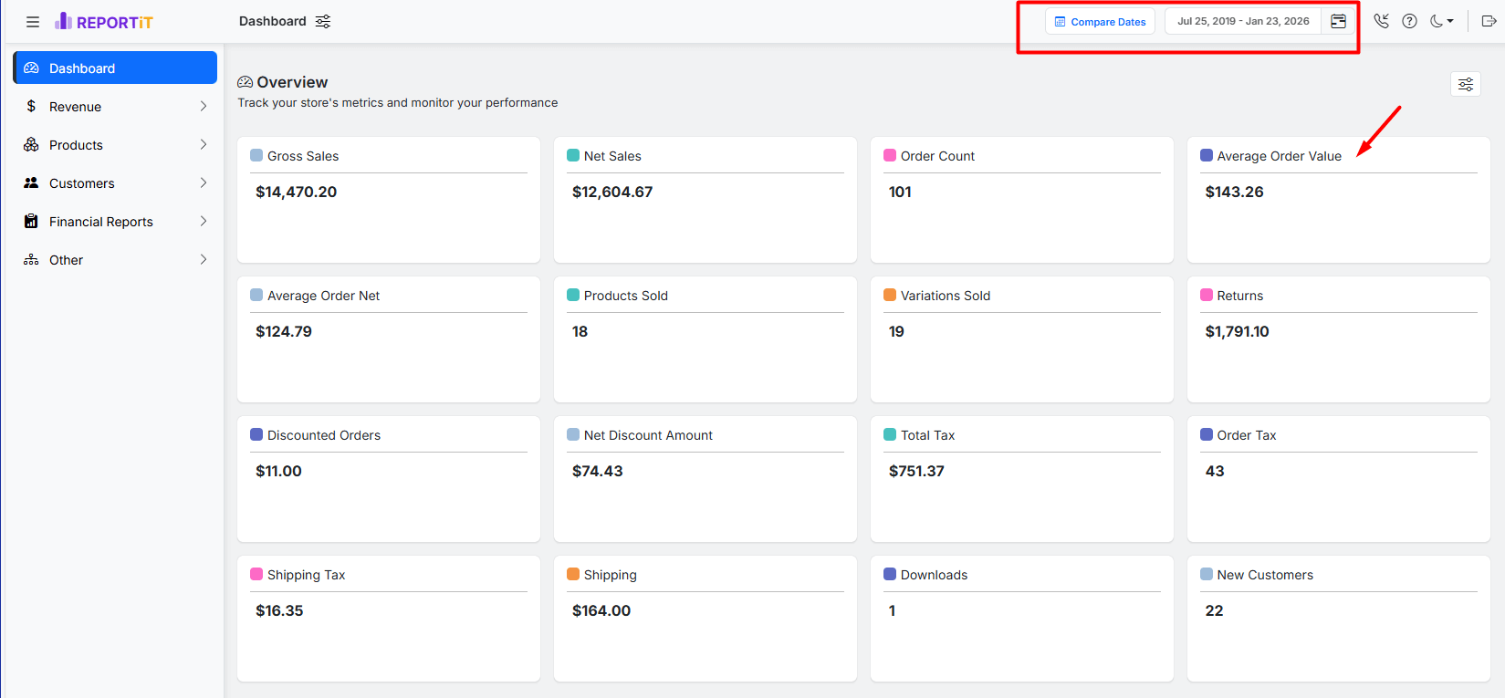Select Dashboard in the sidebar
This screenshot has height=698, width=1505.
pos(114,68)
